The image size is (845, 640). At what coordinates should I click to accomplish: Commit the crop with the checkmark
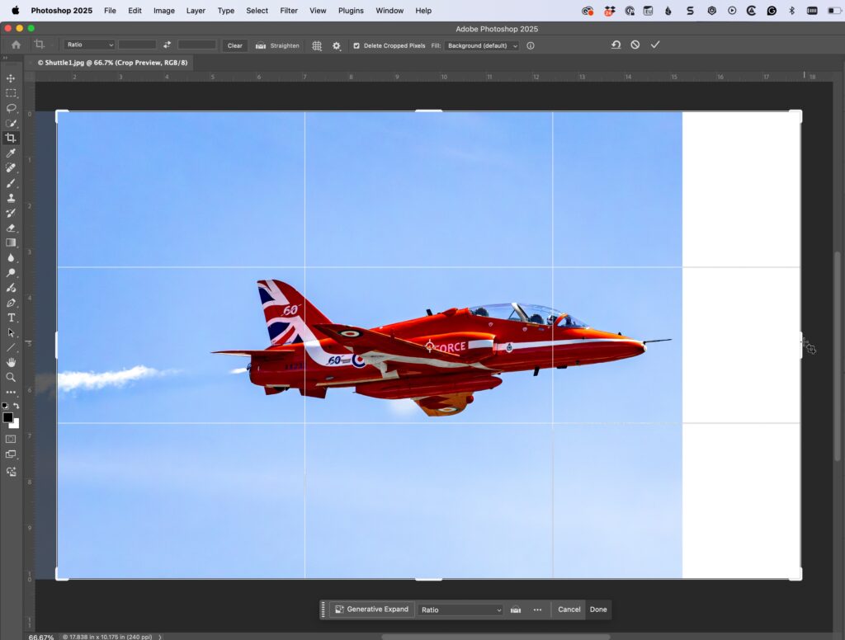tap(655, 45)
